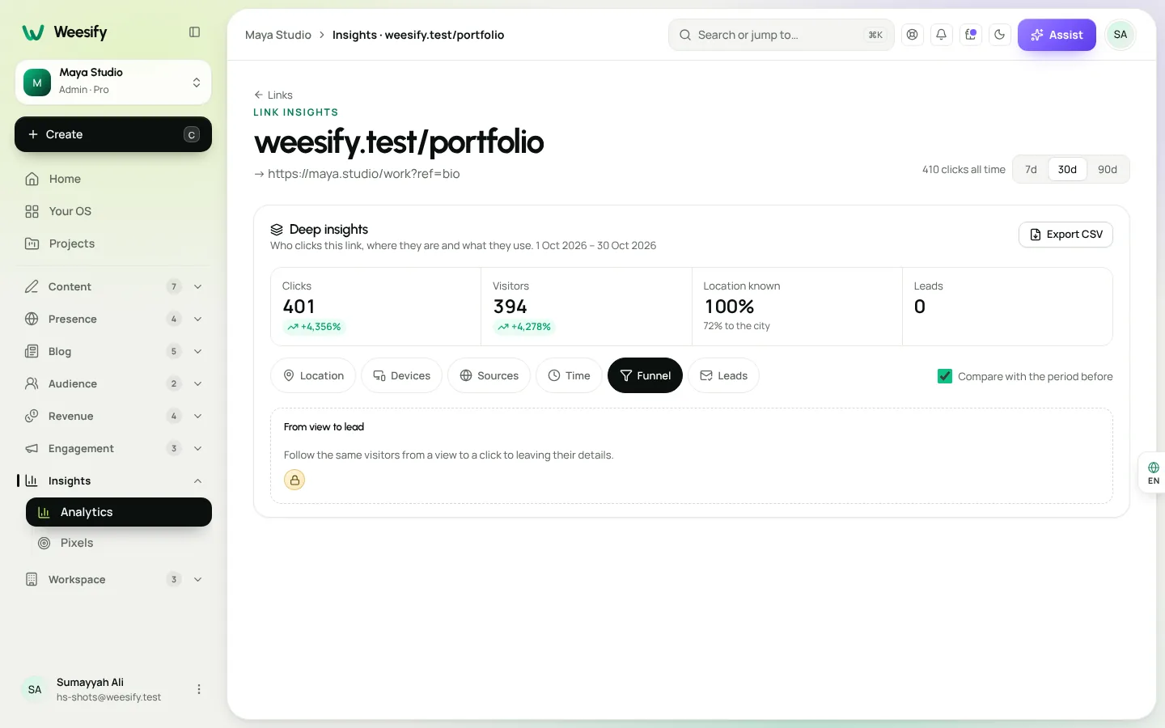Viewport: 1165px width, 728px height.
Task: Click the Create button
Action: click(113, 134)
